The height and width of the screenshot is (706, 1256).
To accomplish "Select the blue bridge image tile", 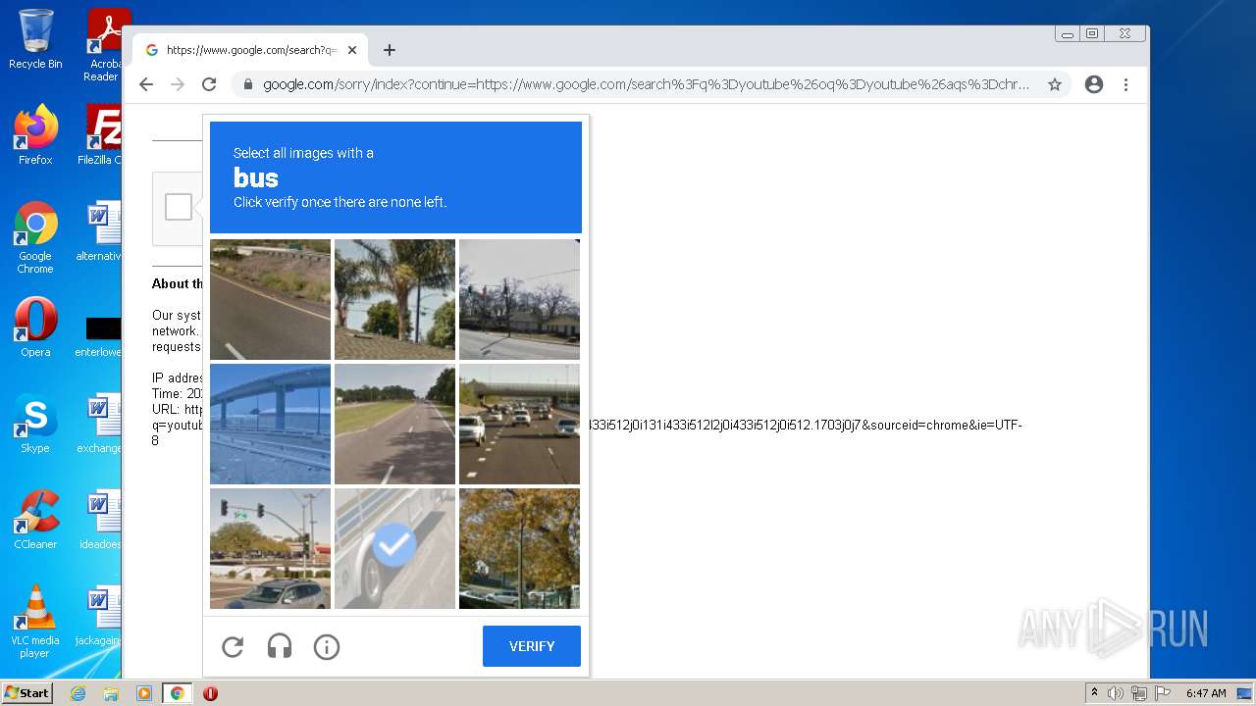I will pyautogui.click(x=270, y=424).
